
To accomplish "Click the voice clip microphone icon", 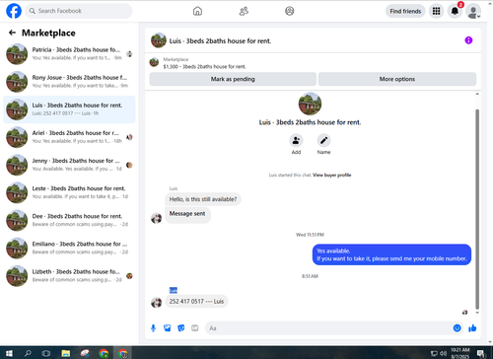I will pos(153,328).
